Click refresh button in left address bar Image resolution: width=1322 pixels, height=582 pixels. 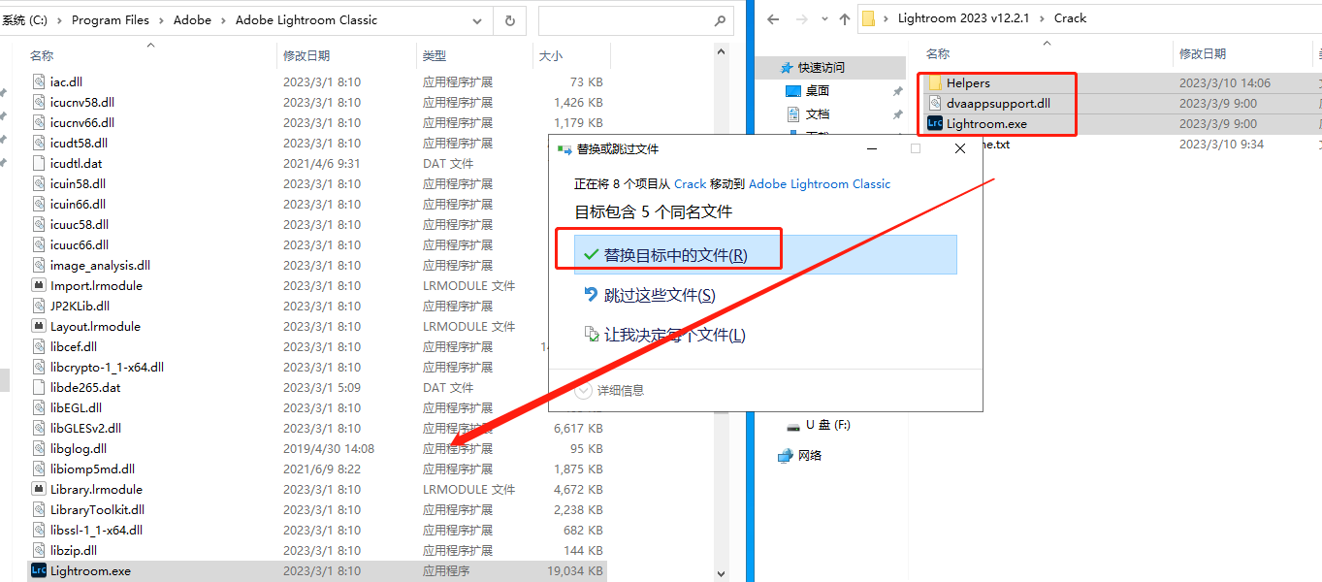coord(510,19)
